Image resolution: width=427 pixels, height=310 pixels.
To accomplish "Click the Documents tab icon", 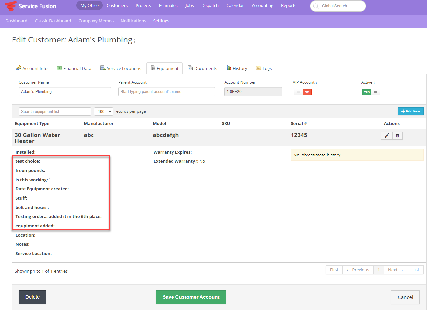I will click(x=190, y=68).
